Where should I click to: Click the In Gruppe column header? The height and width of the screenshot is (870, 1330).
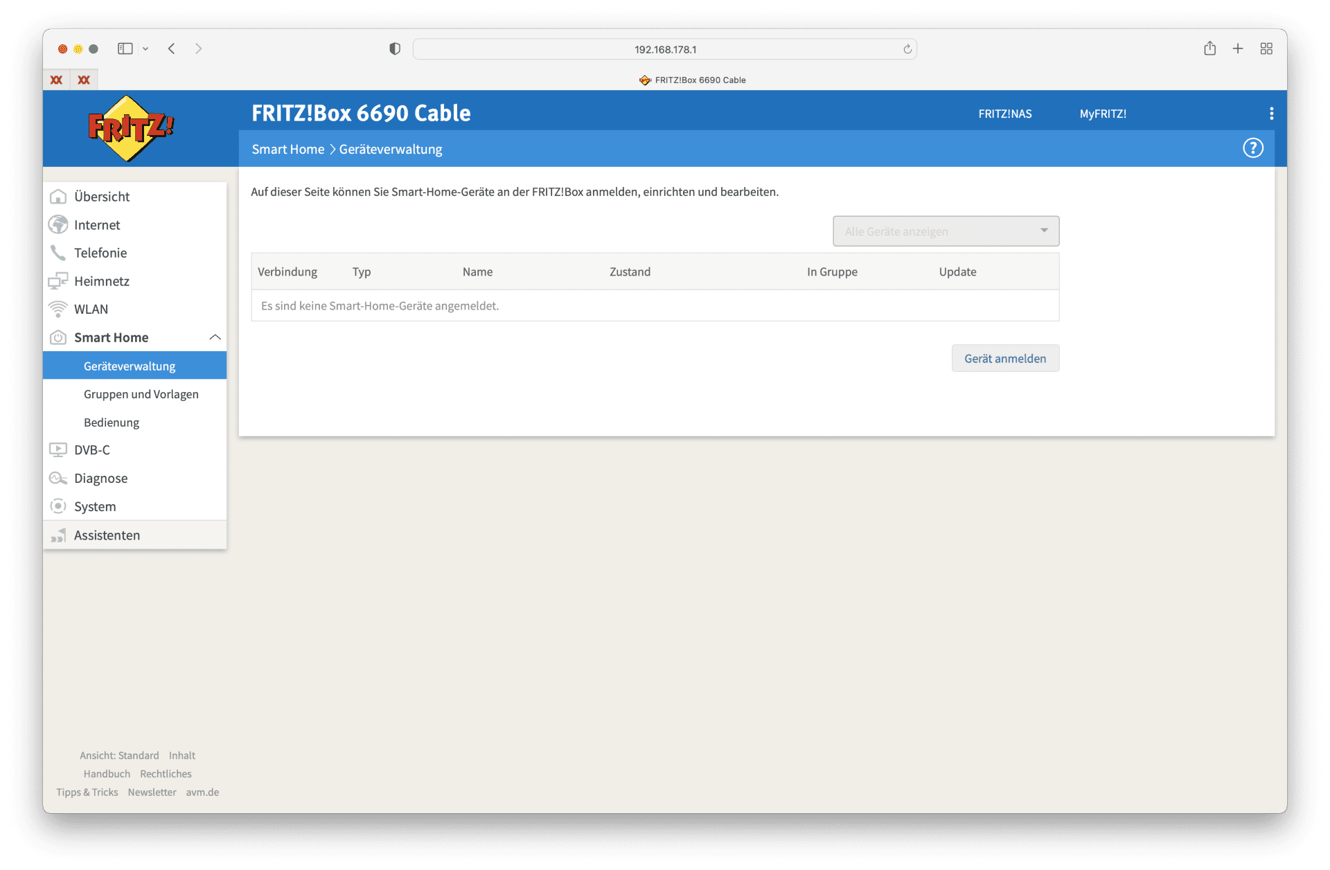tap(832, 272)
